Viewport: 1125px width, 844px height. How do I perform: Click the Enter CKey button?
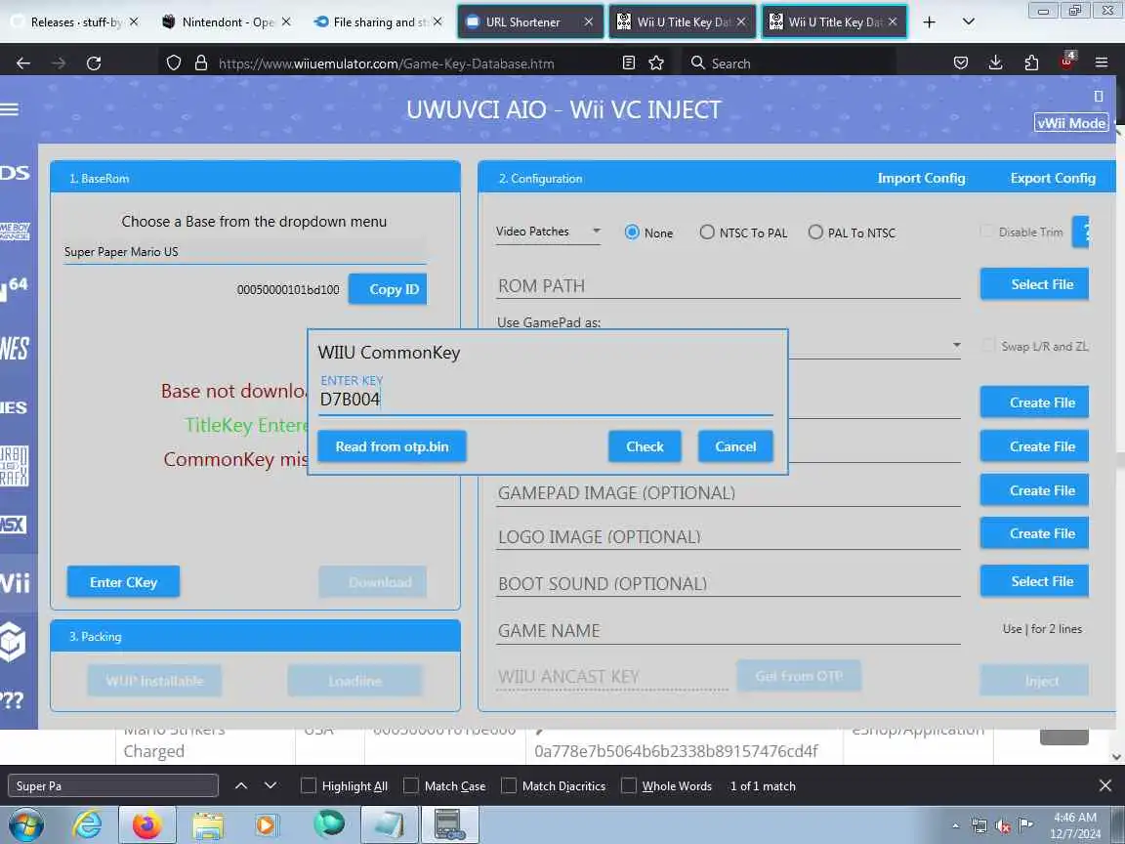pos(123,582)
